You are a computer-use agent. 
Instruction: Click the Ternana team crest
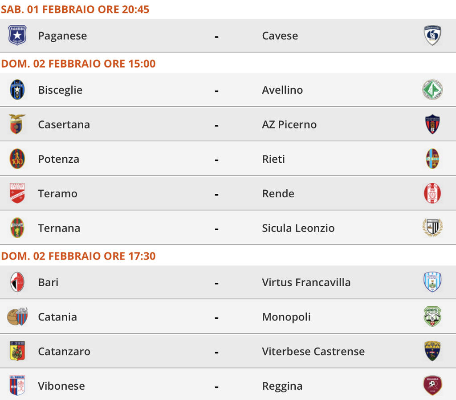point(17,228)
